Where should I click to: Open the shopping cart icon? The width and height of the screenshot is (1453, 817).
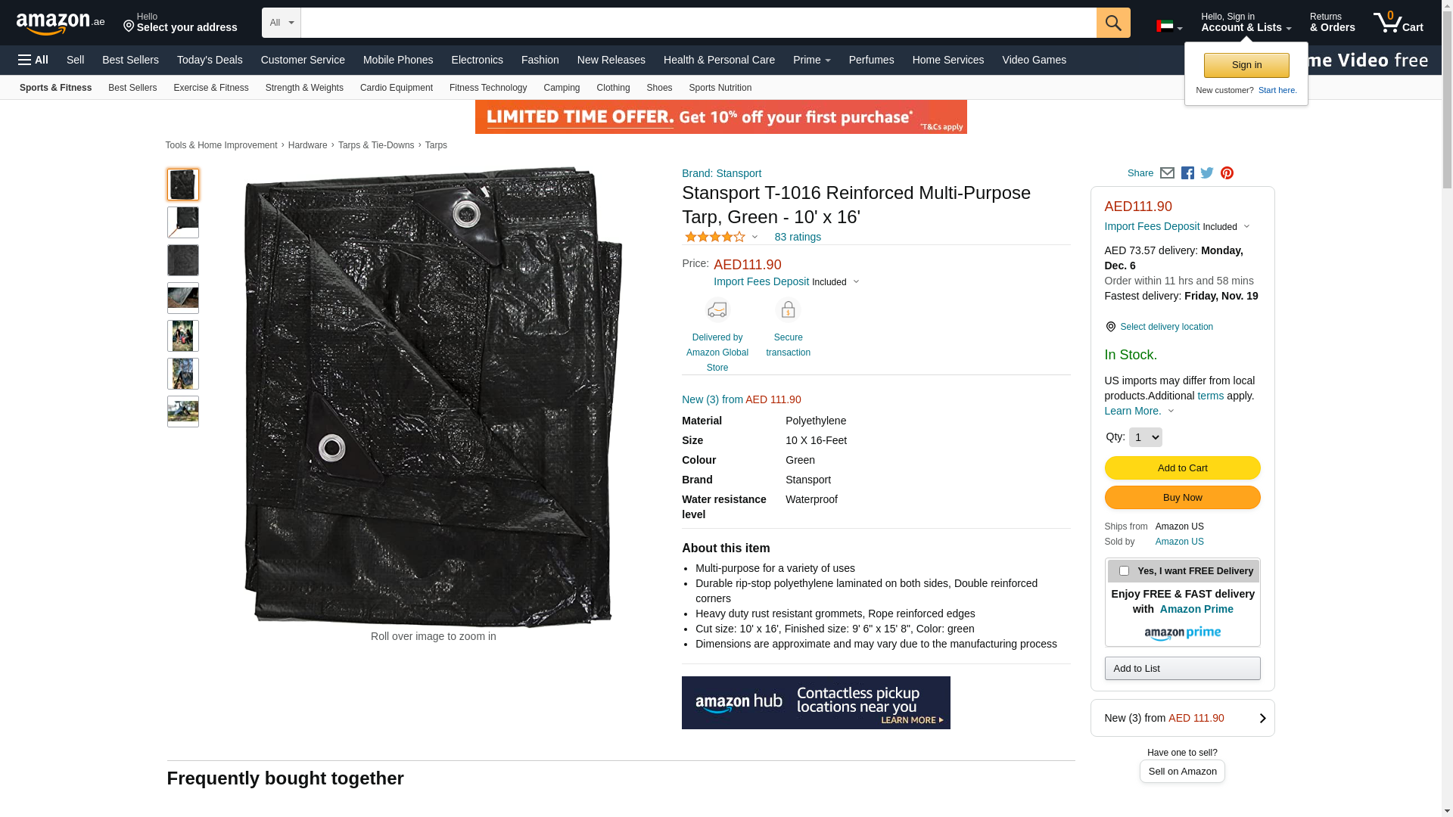coord(1398,22)
